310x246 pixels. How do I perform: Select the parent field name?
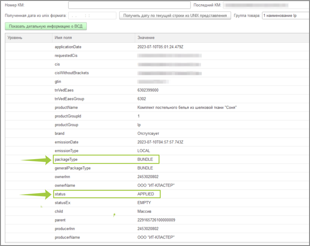coord(60,220)
